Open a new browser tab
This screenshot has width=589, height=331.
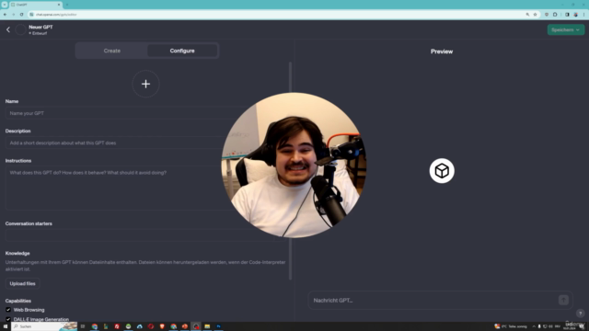pyautogui.click(x=67, y=5)
